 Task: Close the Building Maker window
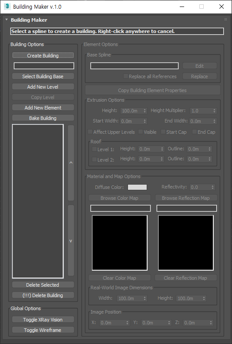(222, 7)
